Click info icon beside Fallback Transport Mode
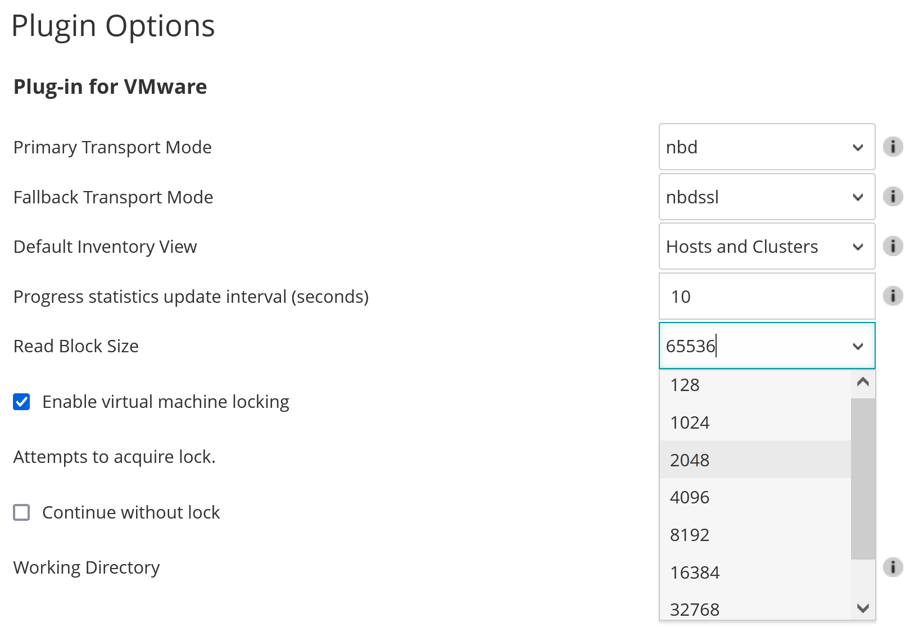The height and width of the screenshot is (627, 910). (x=893, y=197)
